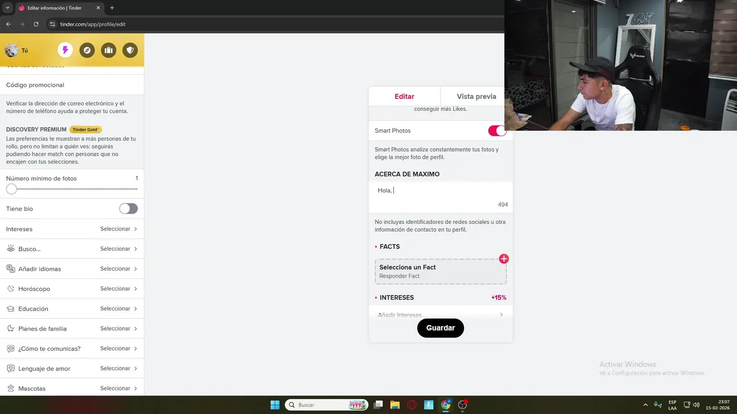Image resolution: width=737 pixels, height=414 pixels.
Task: Click the ACERCA DE MAXIMO heading
Action: [x=407, y=174]
